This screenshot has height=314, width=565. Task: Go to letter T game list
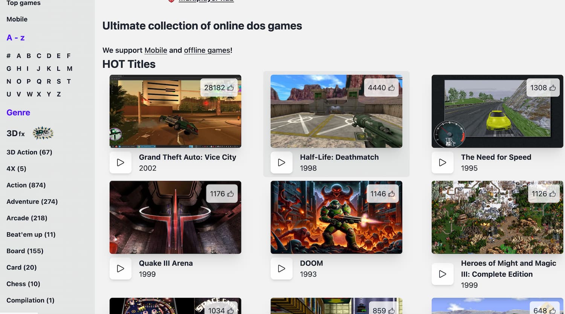tap(69, 81)
